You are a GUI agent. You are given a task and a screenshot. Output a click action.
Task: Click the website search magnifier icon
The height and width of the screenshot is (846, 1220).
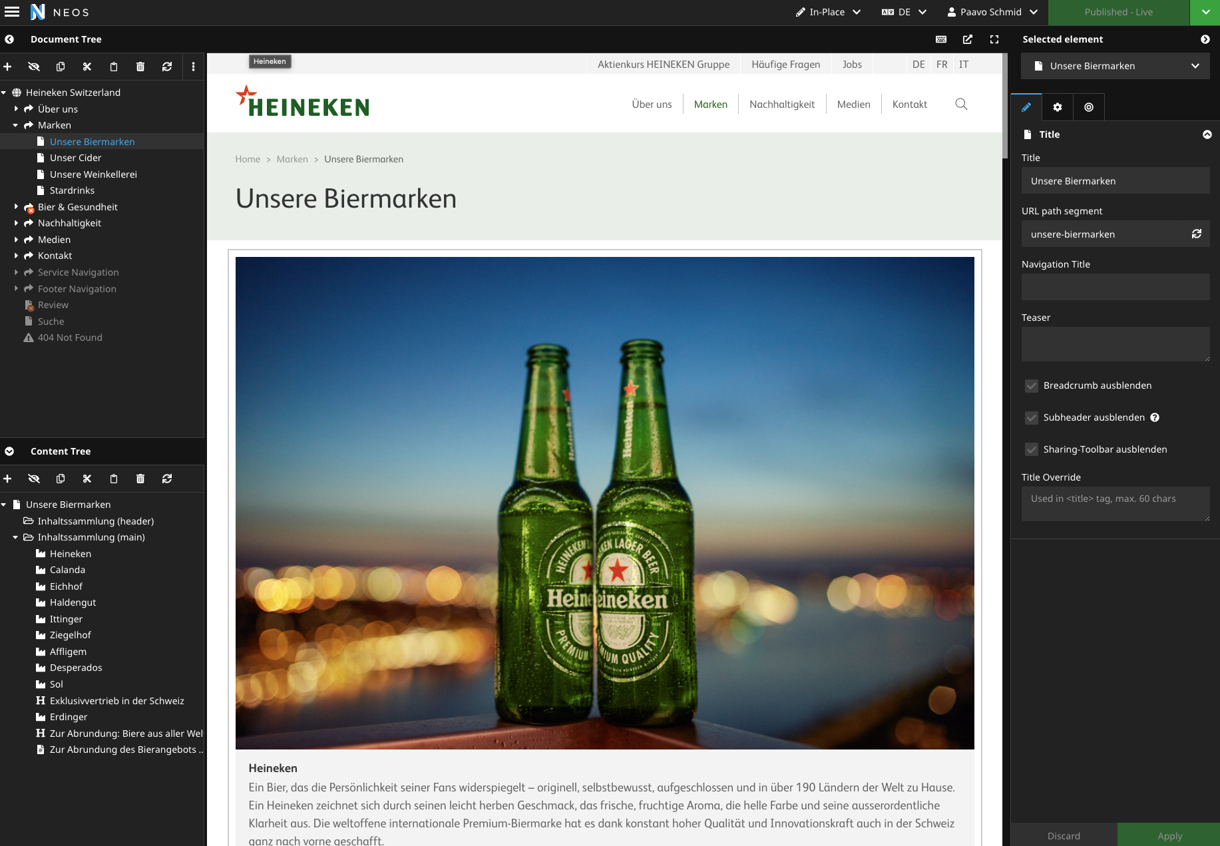coord(961,104)
